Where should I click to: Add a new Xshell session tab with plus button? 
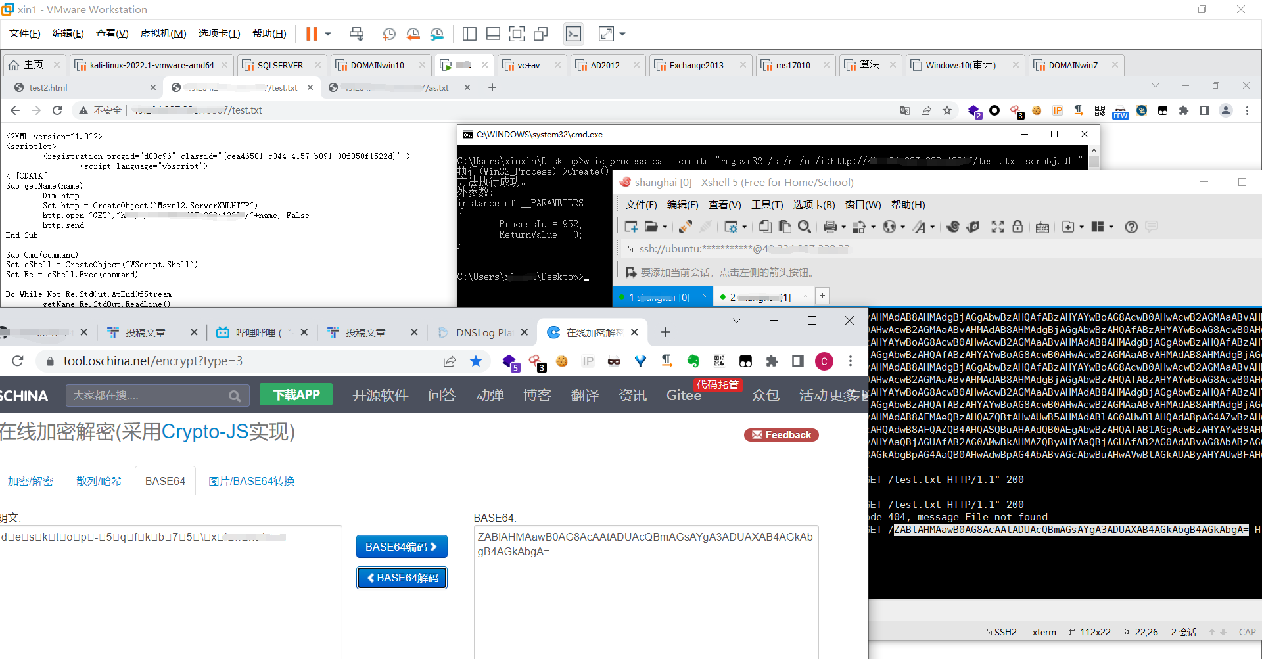coord(822,296)
